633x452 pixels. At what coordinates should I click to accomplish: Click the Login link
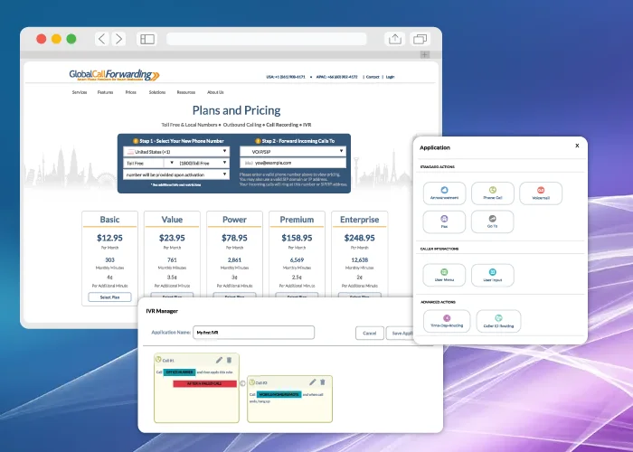390,77
